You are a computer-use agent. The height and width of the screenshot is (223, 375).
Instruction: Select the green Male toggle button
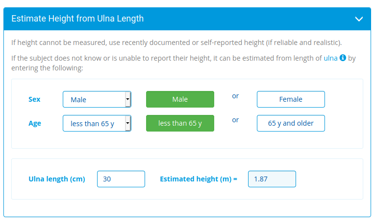coord(180,99)
